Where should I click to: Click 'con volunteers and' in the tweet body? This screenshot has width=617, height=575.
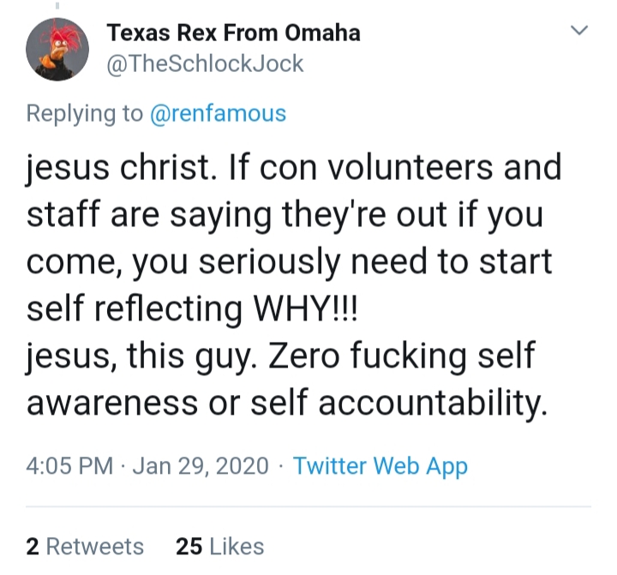coord(410,168)
